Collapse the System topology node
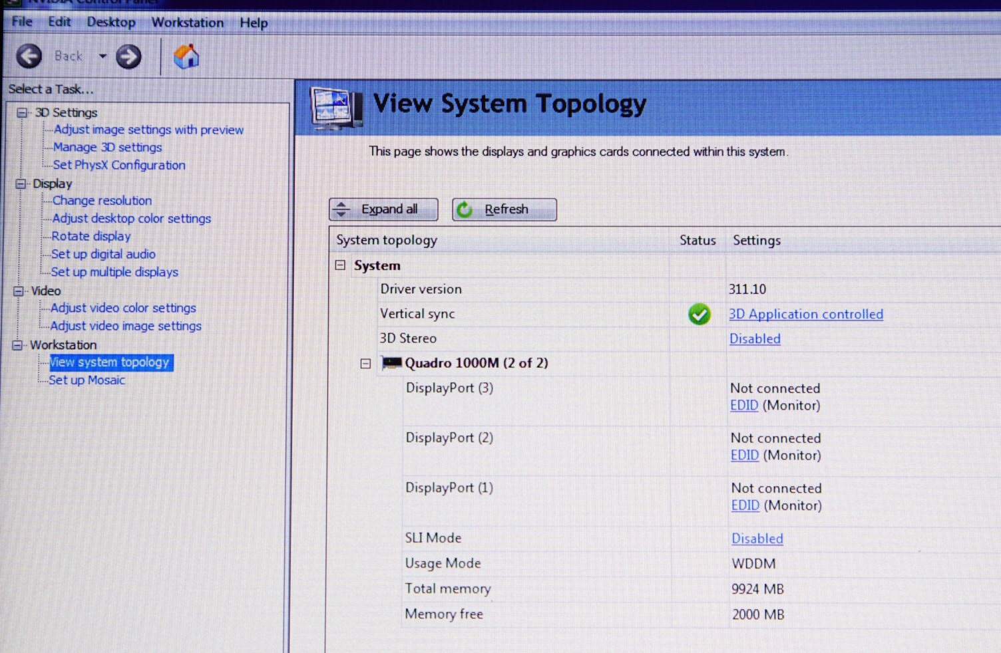 (x=340, y=265)
